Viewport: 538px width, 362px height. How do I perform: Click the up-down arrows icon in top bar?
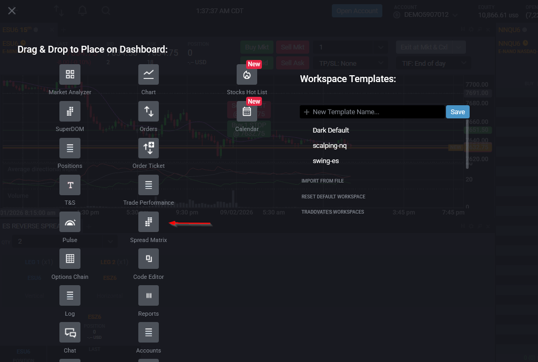point(59,11)
